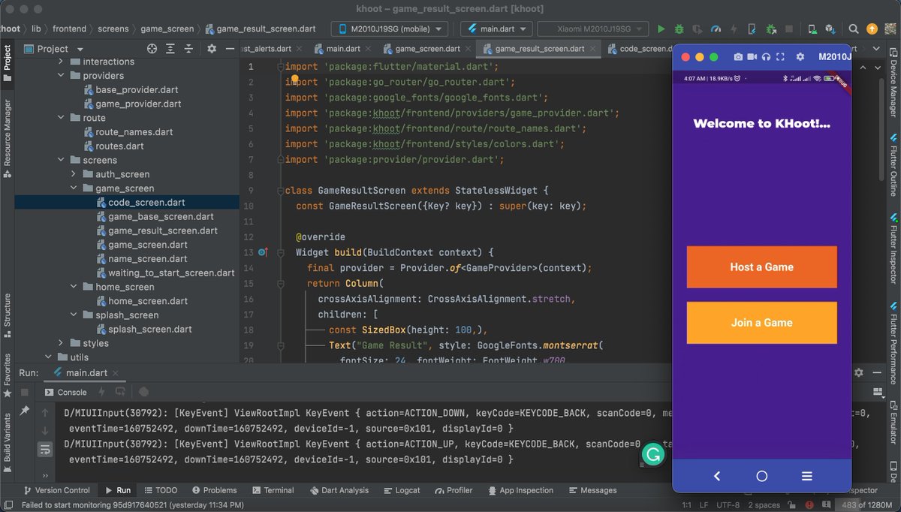Click headphones audio icon in device window
This screenshot has width=901, height=512.
(766, 57)
